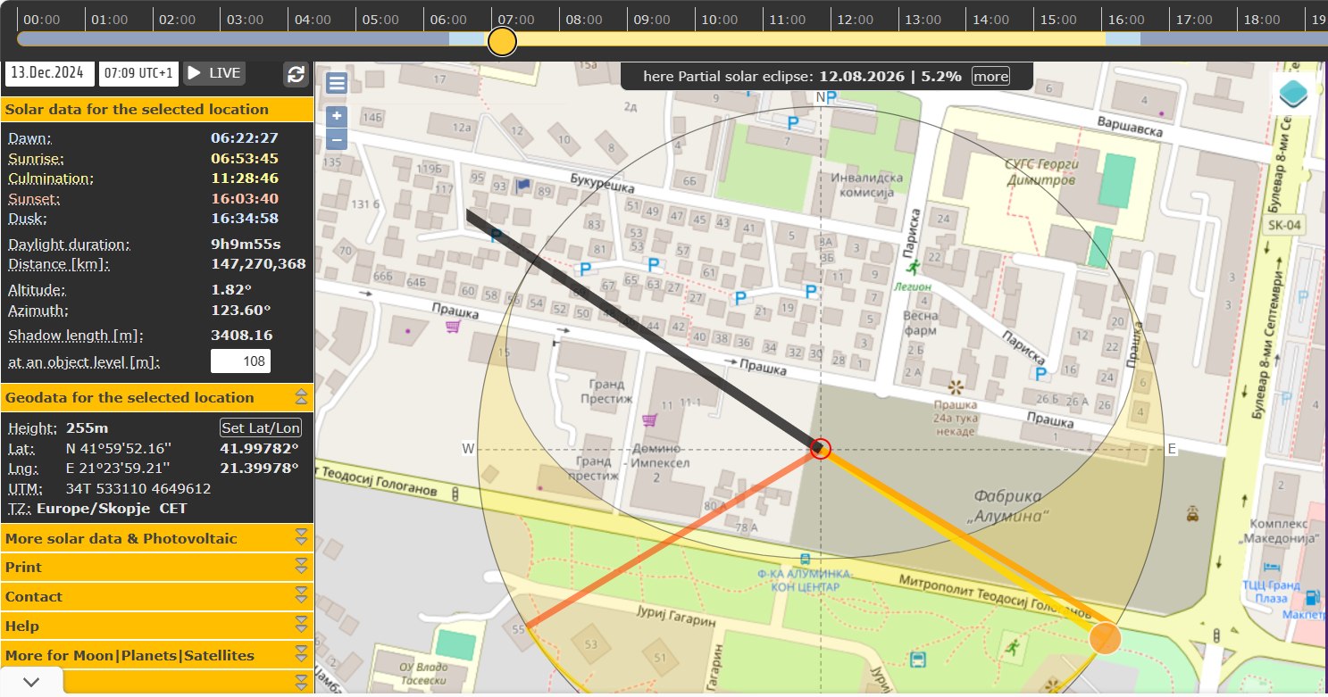Image resolution: width=1328 pixels, height=697 pixels.
Task: Click the 'Dawn:' label
Action: tap(29, 137)
